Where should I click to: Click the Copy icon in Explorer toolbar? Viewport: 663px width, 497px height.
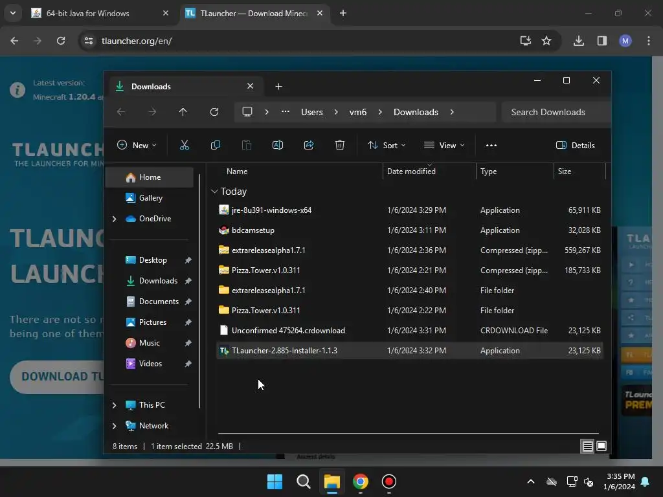[215, 146]
